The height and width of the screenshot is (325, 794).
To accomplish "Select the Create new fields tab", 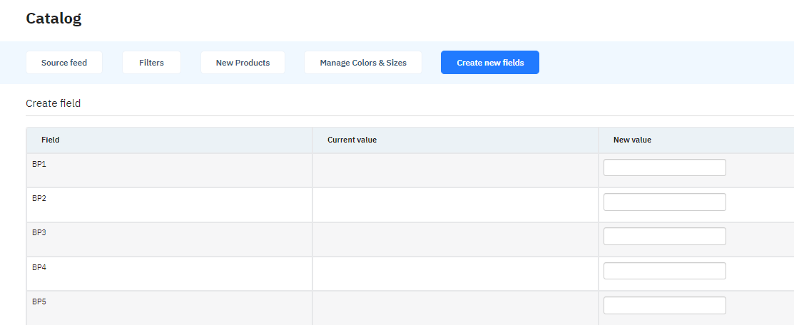I will click(490, 63).
